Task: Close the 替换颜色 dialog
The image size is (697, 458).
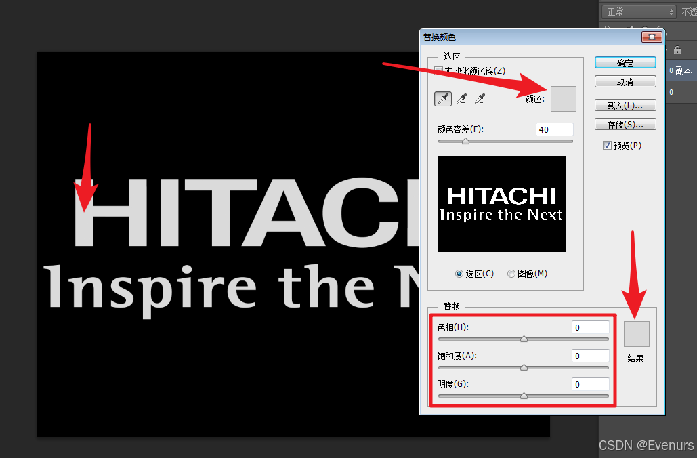Action: [x=652, y=37]
